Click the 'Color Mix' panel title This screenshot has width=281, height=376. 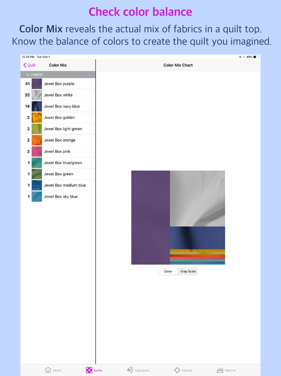[58, 65]
